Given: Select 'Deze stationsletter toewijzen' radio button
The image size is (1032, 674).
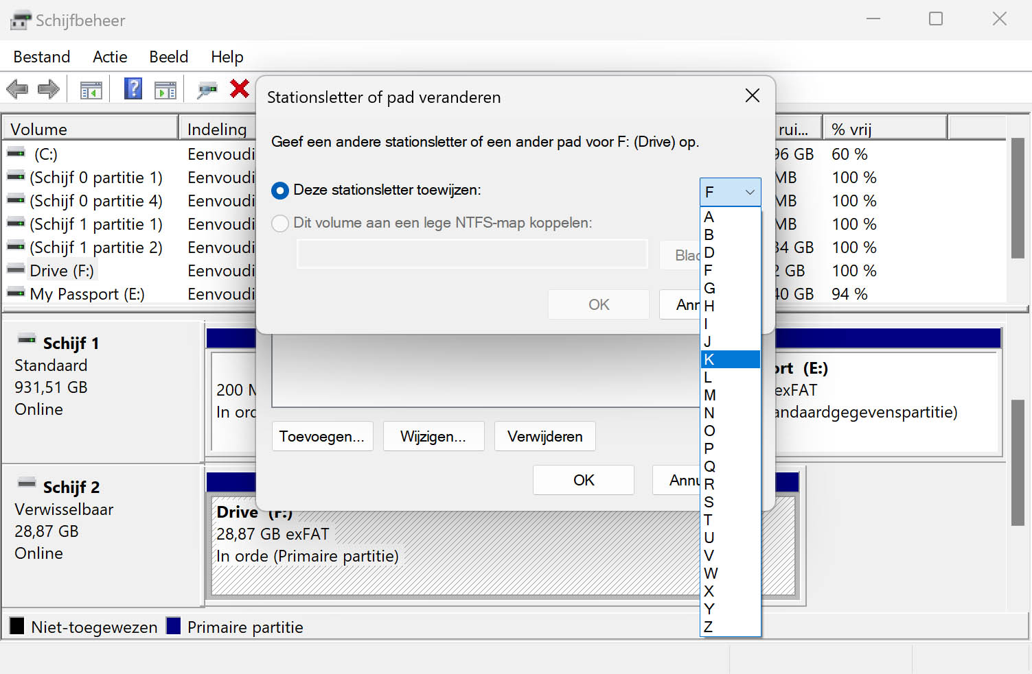Looking at the screenshot, I should pyautogui.click(x=280, y=191).
